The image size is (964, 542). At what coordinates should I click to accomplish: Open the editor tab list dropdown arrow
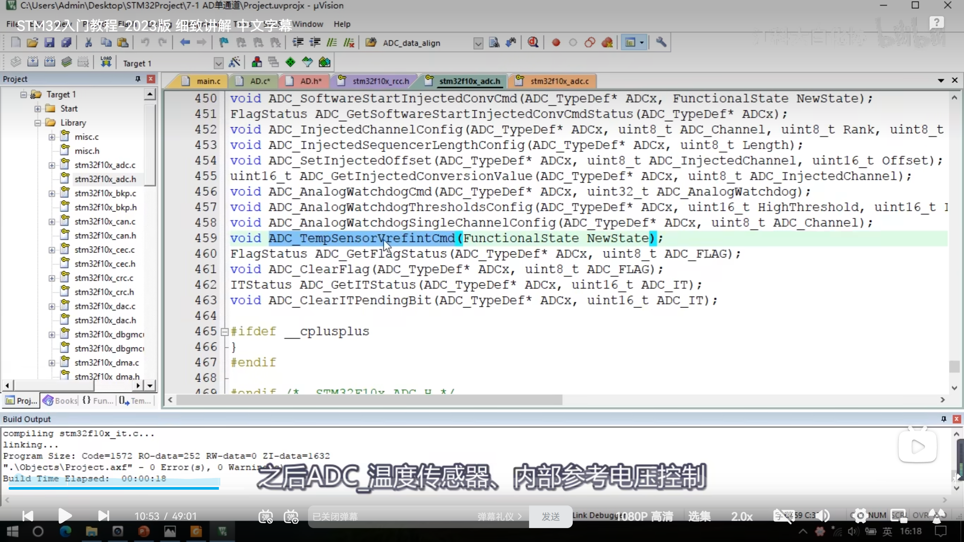click(941, 81)
